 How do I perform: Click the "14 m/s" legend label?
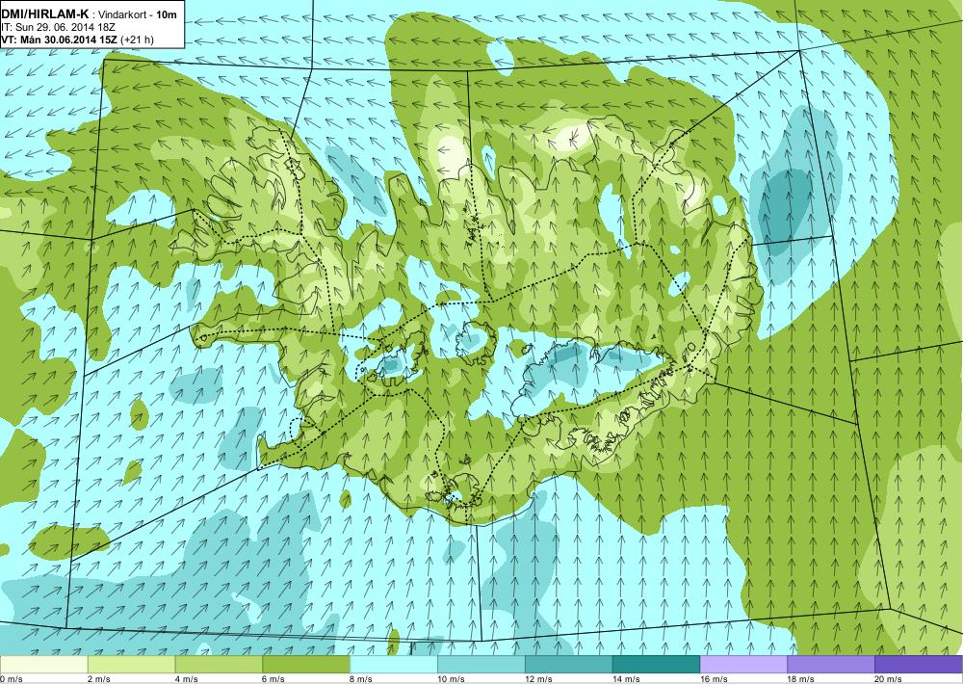pos(627,679)
